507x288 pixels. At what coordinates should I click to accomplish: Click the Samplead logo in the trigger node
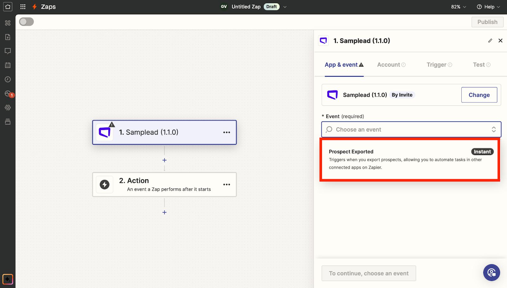click(105, 132)
